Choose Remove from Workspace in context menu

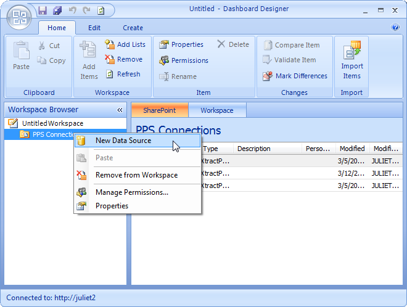[138, 175]
